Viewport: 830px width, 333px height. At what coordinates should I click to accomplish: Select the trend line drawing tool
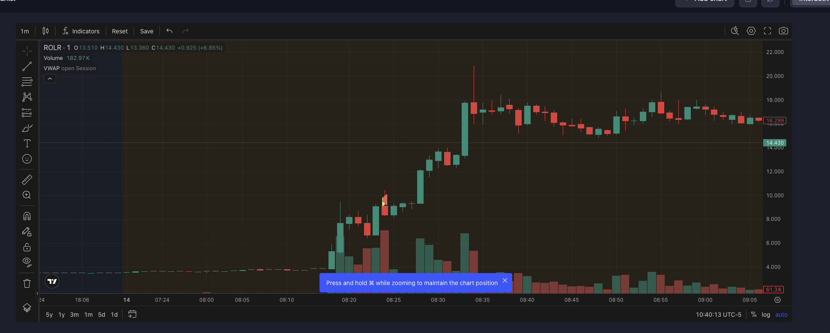click(x=27, y=66)
